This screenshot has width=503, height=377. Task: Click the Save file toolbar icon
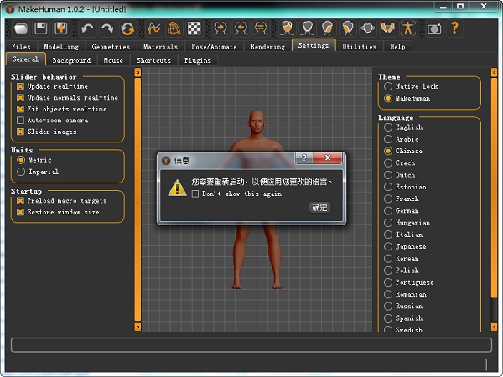[39, 28]
